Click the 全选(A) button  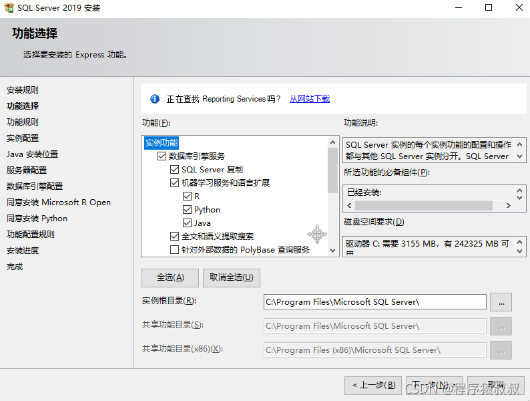tap(170, 278)
